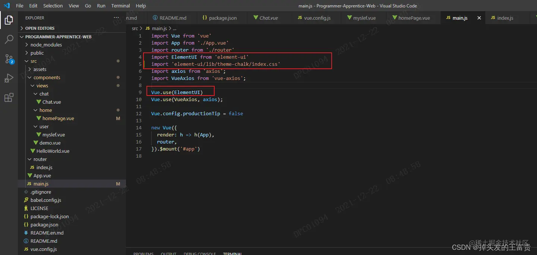Open the Go menu

(88, 6)
